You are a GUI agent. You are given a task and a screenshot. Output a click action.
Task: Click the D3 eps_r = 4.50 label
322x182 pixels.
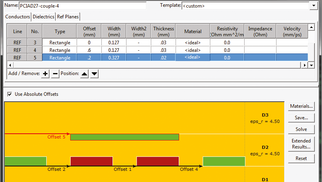pyautogui.click(x=265, y=118)
